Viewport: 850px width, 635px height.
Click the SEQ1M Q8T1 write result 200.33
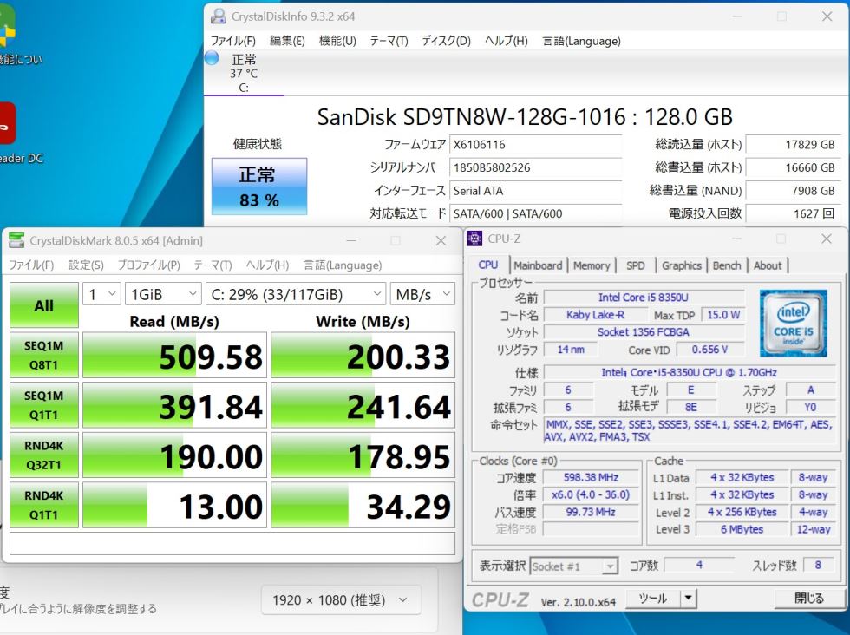click(x=363, y=356)
